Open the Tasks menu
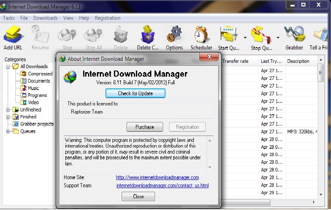Image resolution: width=331 pixels, height=210 pixels. (x=9, y=18)
